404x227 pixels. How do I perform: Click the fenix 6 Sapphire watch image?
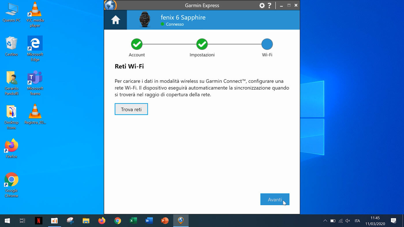(x=145, y=20)
